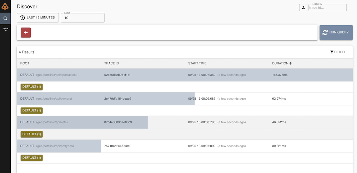
Task: Click the upload JSON trace icon
Action: point(303,7)
